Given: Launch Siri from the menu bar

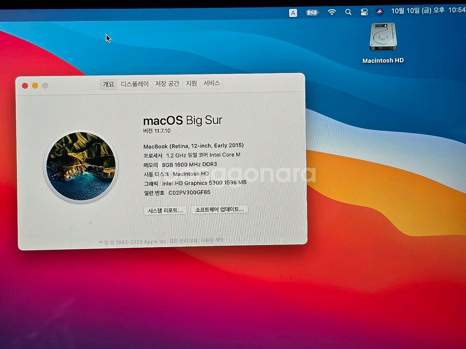Looking at the screenshot, I should click(x=379, y=12).
